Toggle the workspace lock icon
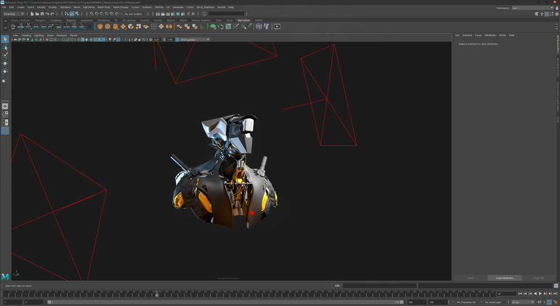This screenshot has height=306, width=560. click(556, 8)
